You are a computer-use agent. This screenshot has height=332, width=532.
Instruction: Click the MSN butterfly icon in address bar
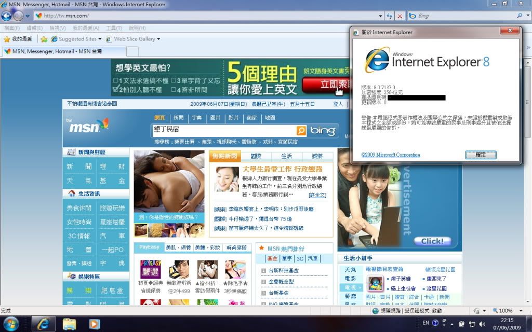[38, 16]
